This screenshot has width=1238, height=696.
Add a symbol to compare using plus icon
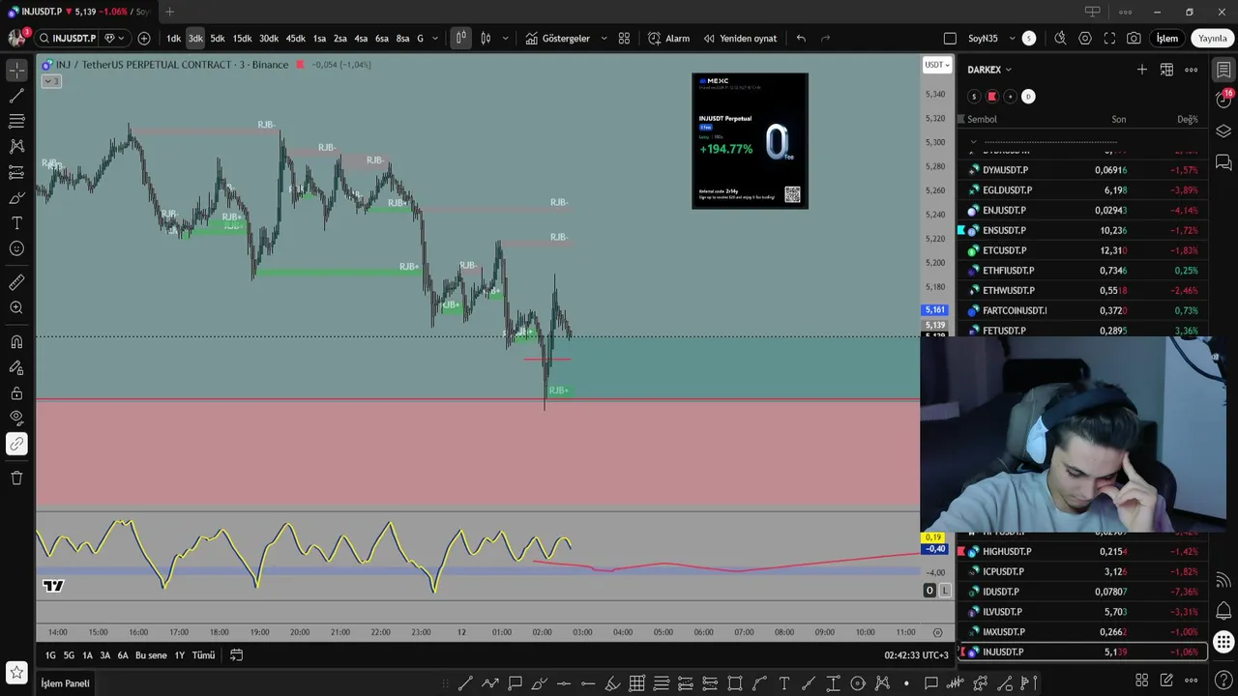point(144,39)
